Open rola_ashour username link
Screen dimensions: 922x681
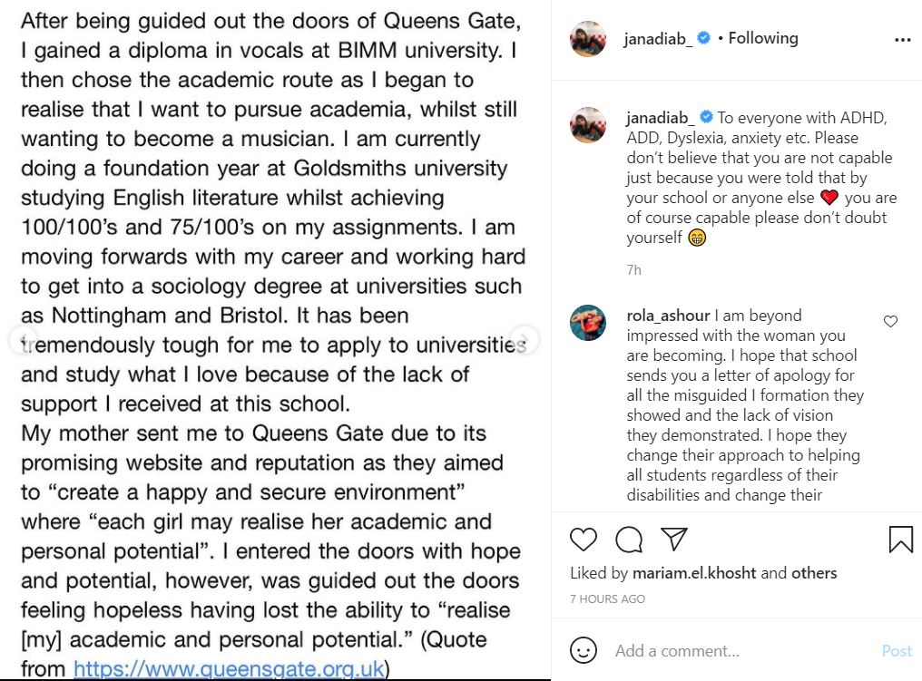pyautogui.click(x=669, y=316)
